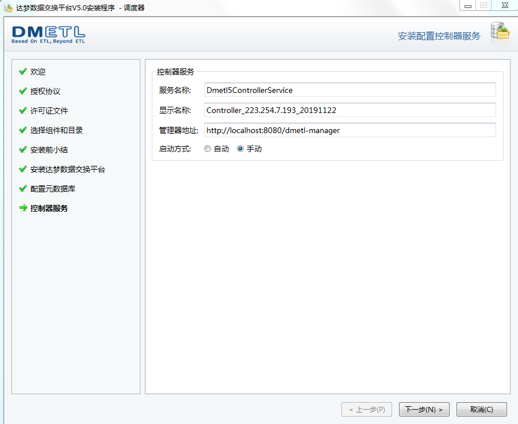Click the 启动方式 label

click(x=175, y=149)
